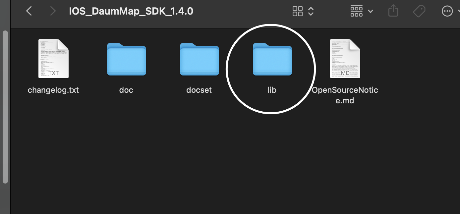
Task: Select the changelog.txt file icon
Action: (53, 59)
